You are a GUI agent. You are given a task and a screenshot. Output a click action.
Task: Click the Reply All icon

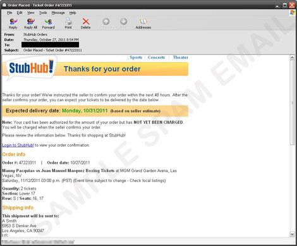pyautogui.click(x=31, y=22)
